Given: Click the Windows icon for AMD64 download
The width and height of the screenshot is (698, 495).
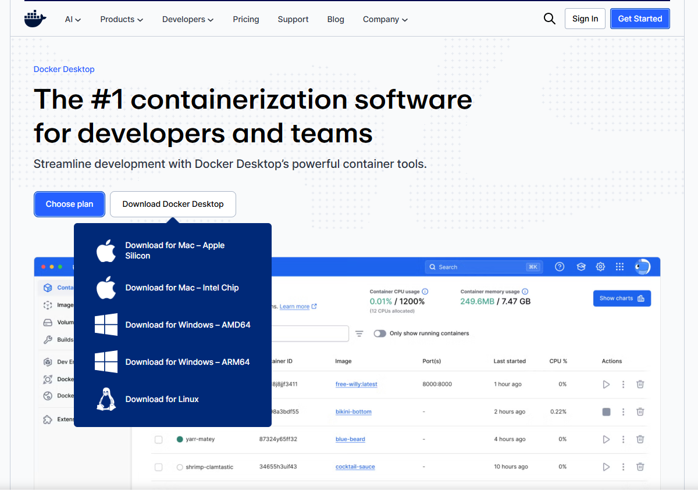Looking at the screenshot, I should (x=106, y=325).
